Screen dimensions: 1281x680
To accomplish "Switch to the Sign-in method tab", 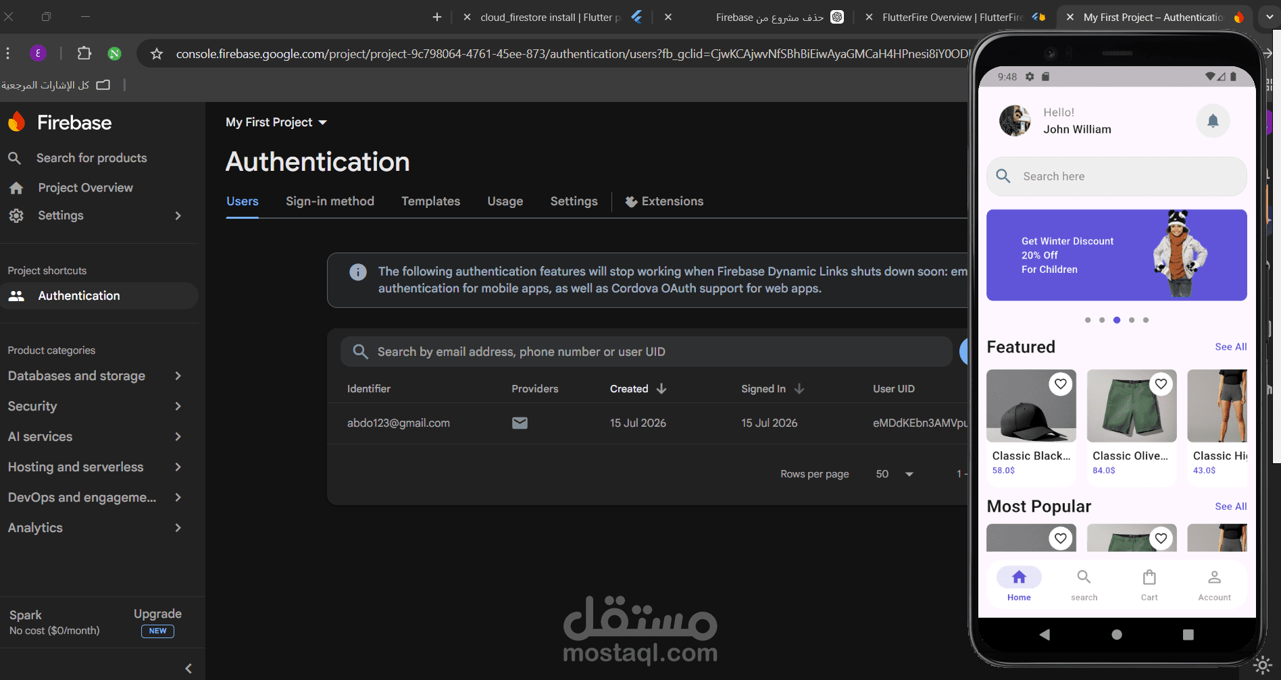I will click(x=330, y=201).
